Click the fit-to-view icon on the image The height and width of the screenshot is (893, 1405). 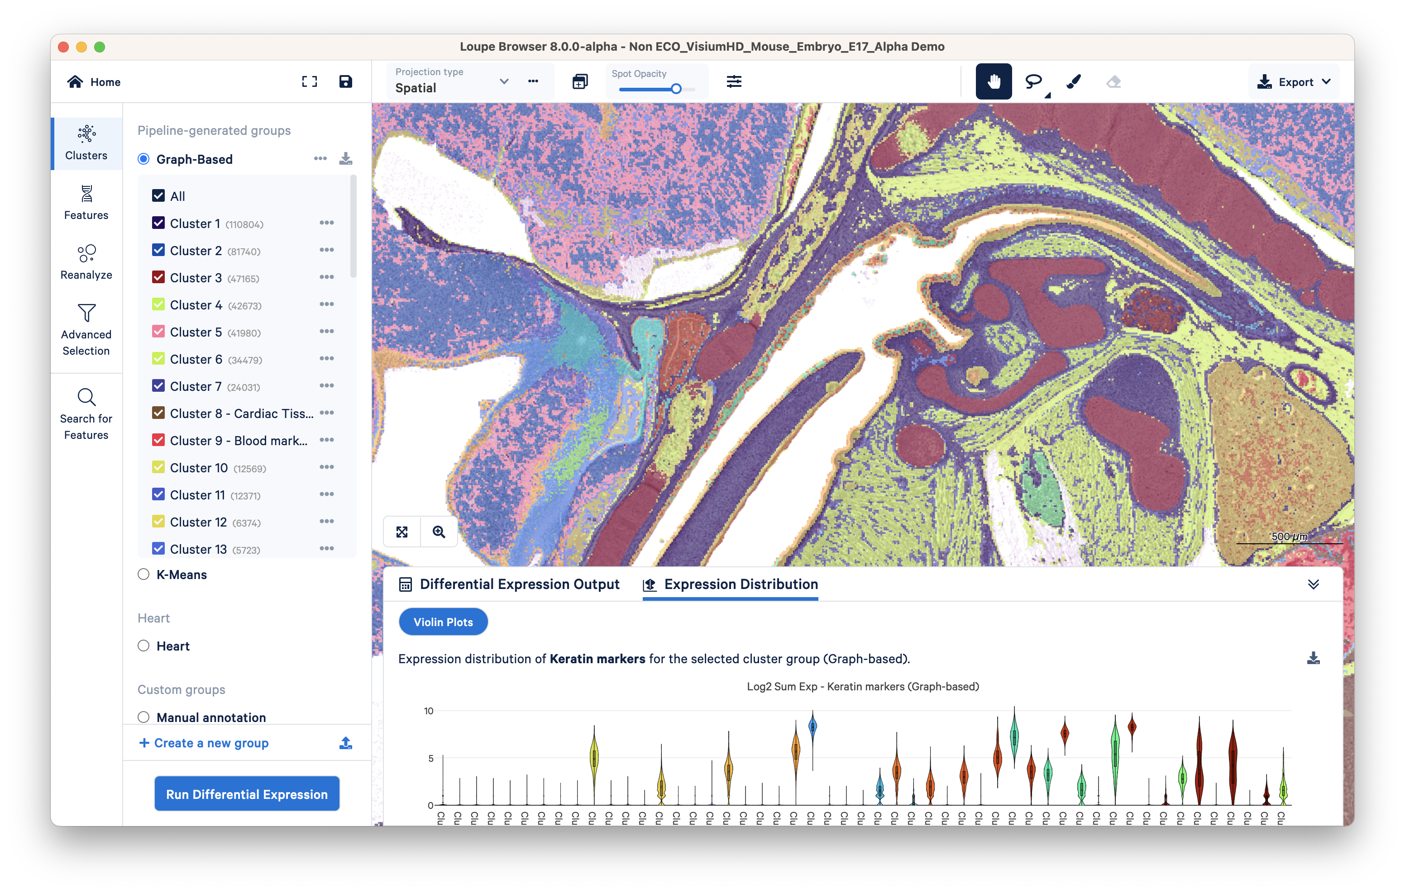point(401,532)
